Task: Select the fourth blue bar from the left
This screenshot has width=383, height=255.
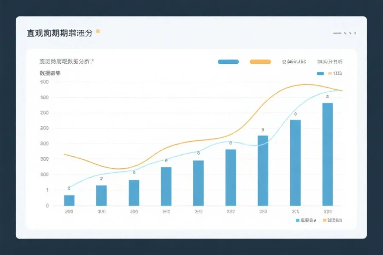Action: 166,187
